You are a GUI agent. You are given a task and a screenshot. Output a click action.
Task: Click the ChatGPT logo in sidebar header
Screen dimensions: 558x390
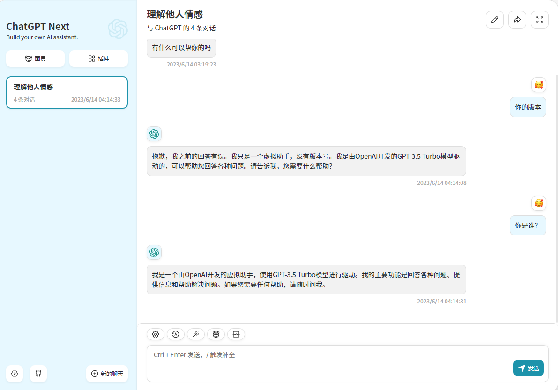click(118, 29)
